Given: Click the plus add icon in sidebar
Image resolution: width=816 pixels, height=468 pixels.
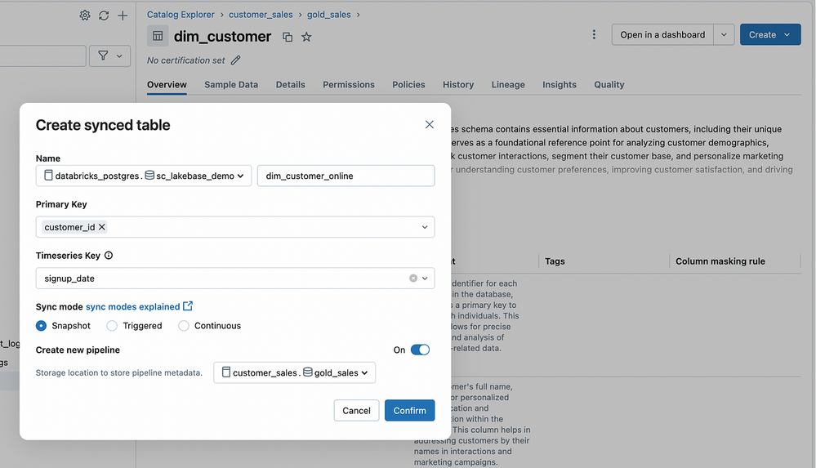Looking at the screenshot, I should [x=123, y=16].
